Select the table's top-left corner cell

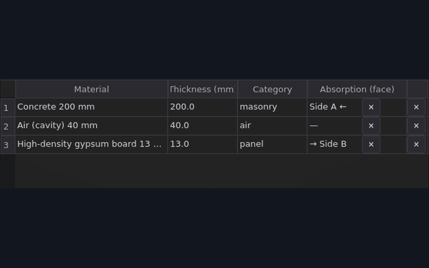point(8,89)
